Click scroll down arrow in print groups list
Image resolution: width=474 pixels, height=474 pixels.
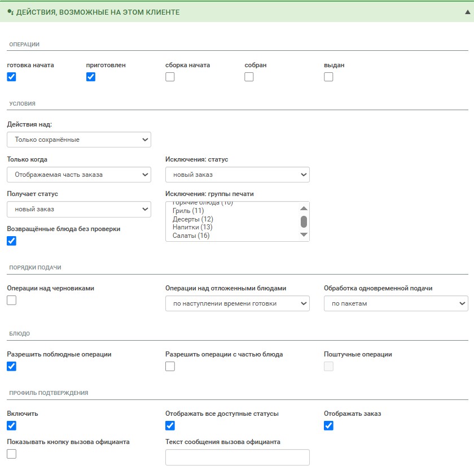(304, 234)
